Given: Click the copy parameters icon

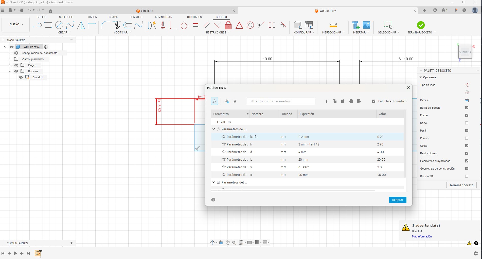Looking at the screenshot, I should (x=335, y=101).
